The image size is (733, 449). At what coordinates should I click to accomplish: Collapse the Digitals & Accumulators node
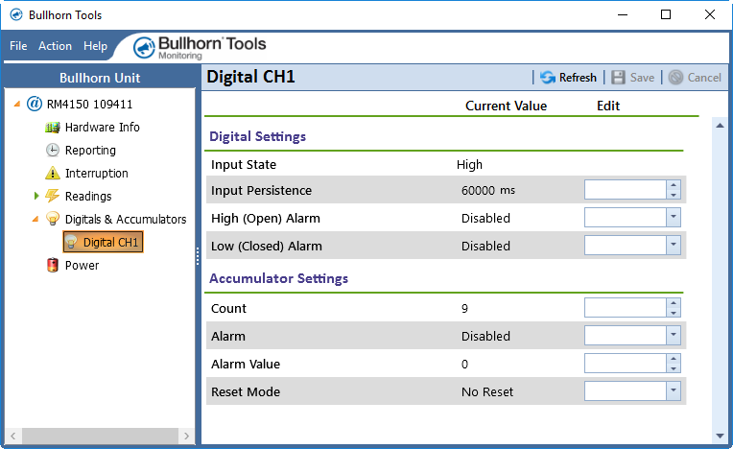pos(35,219)
